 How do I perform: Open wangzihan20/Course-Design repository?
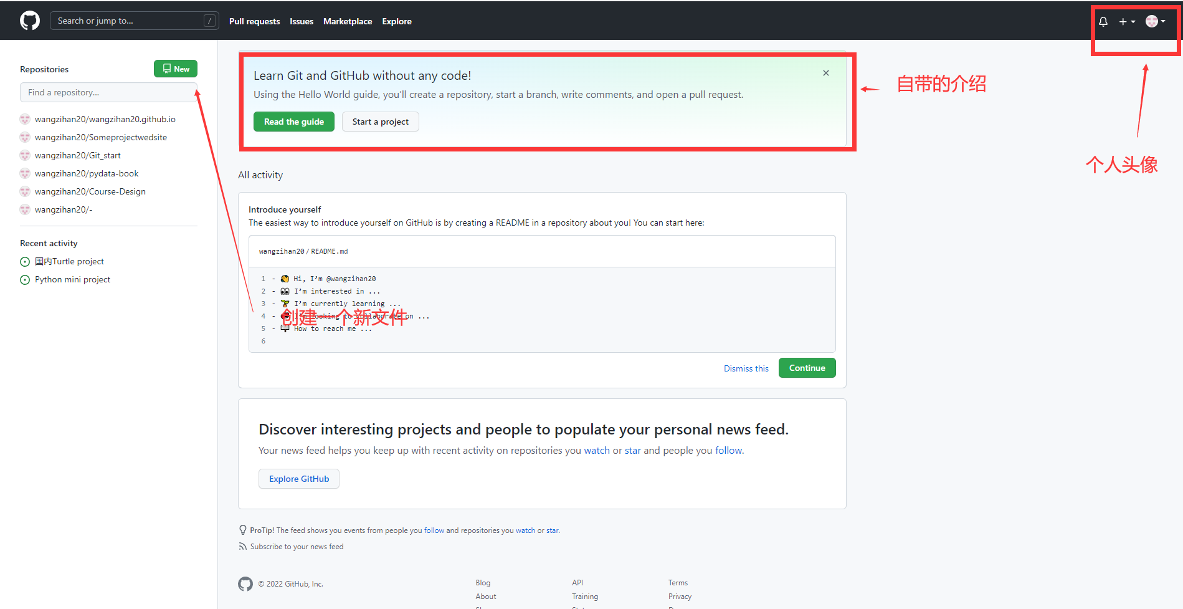90,191
